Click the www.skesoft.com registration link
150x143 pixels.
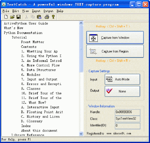119,133
